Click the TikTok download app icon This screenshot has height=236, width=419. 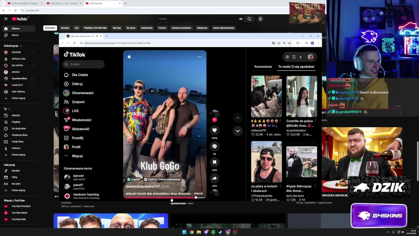pyautogui.click(x=301, y=57)
